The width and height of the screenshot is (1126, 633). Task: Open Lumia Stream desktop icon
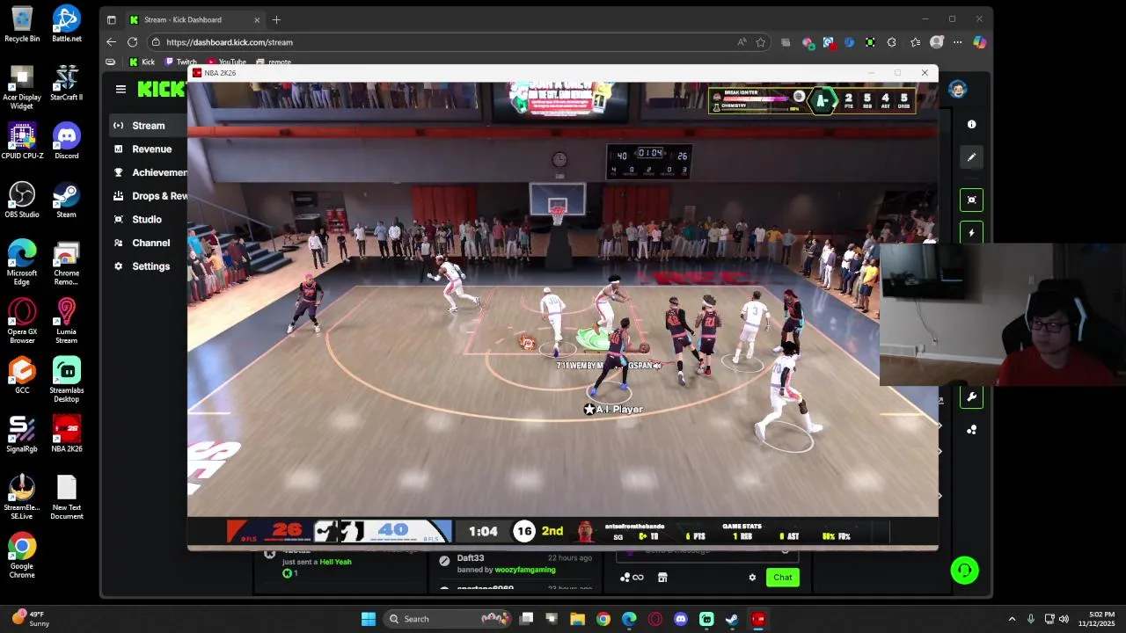coord(66,321)
